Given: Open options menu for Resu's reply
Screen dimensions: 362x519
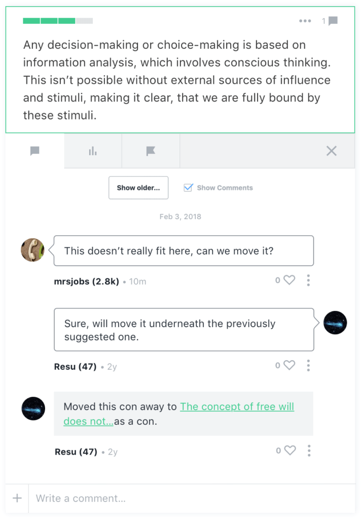Looking at the screenshot, I should tap(308, 365).
